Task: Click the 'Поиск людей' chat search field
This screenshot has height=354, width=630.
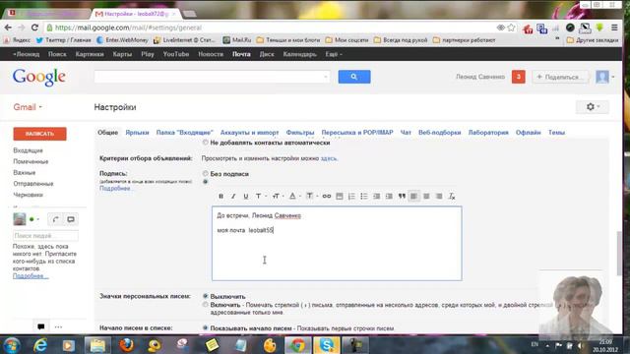Action: (x=45, y=236)
